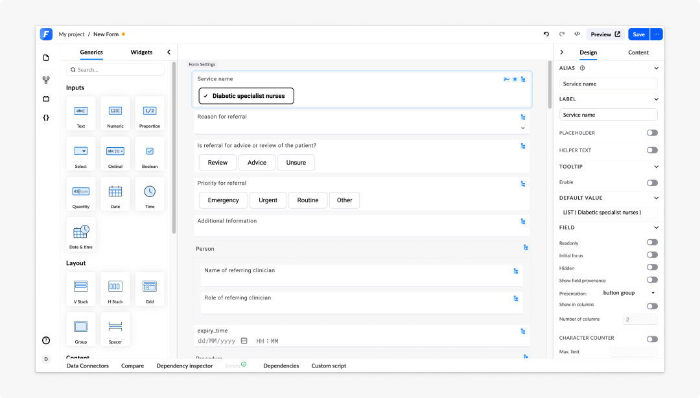Click the tree icon on Reason for referral

tap(523, 117)
